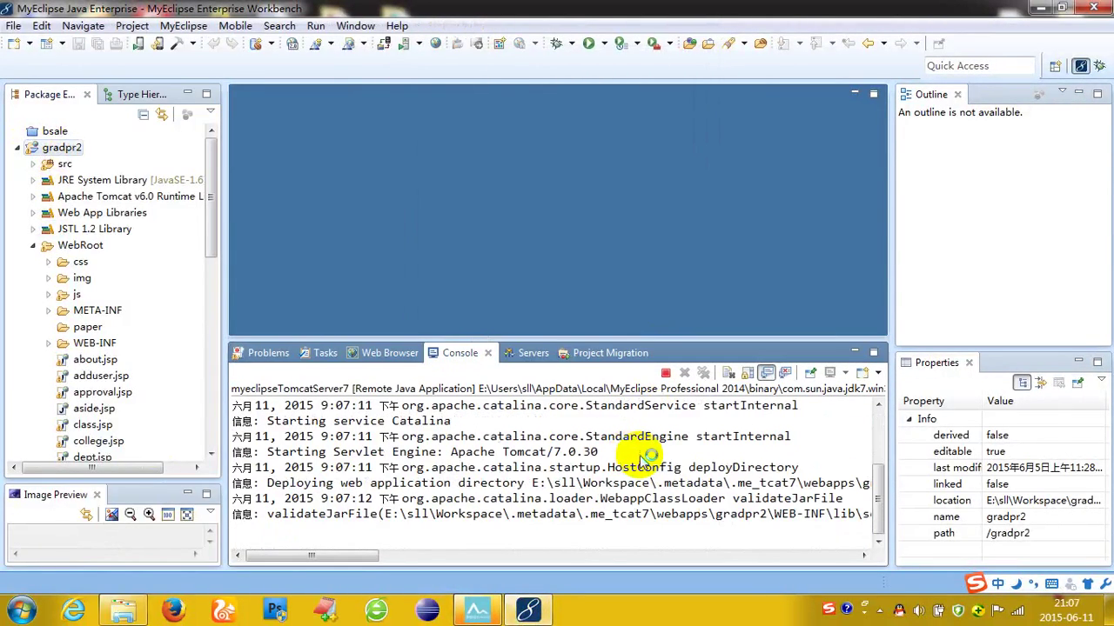Open the Navigate menu
1114x626 pixels.
click(83, 26)
